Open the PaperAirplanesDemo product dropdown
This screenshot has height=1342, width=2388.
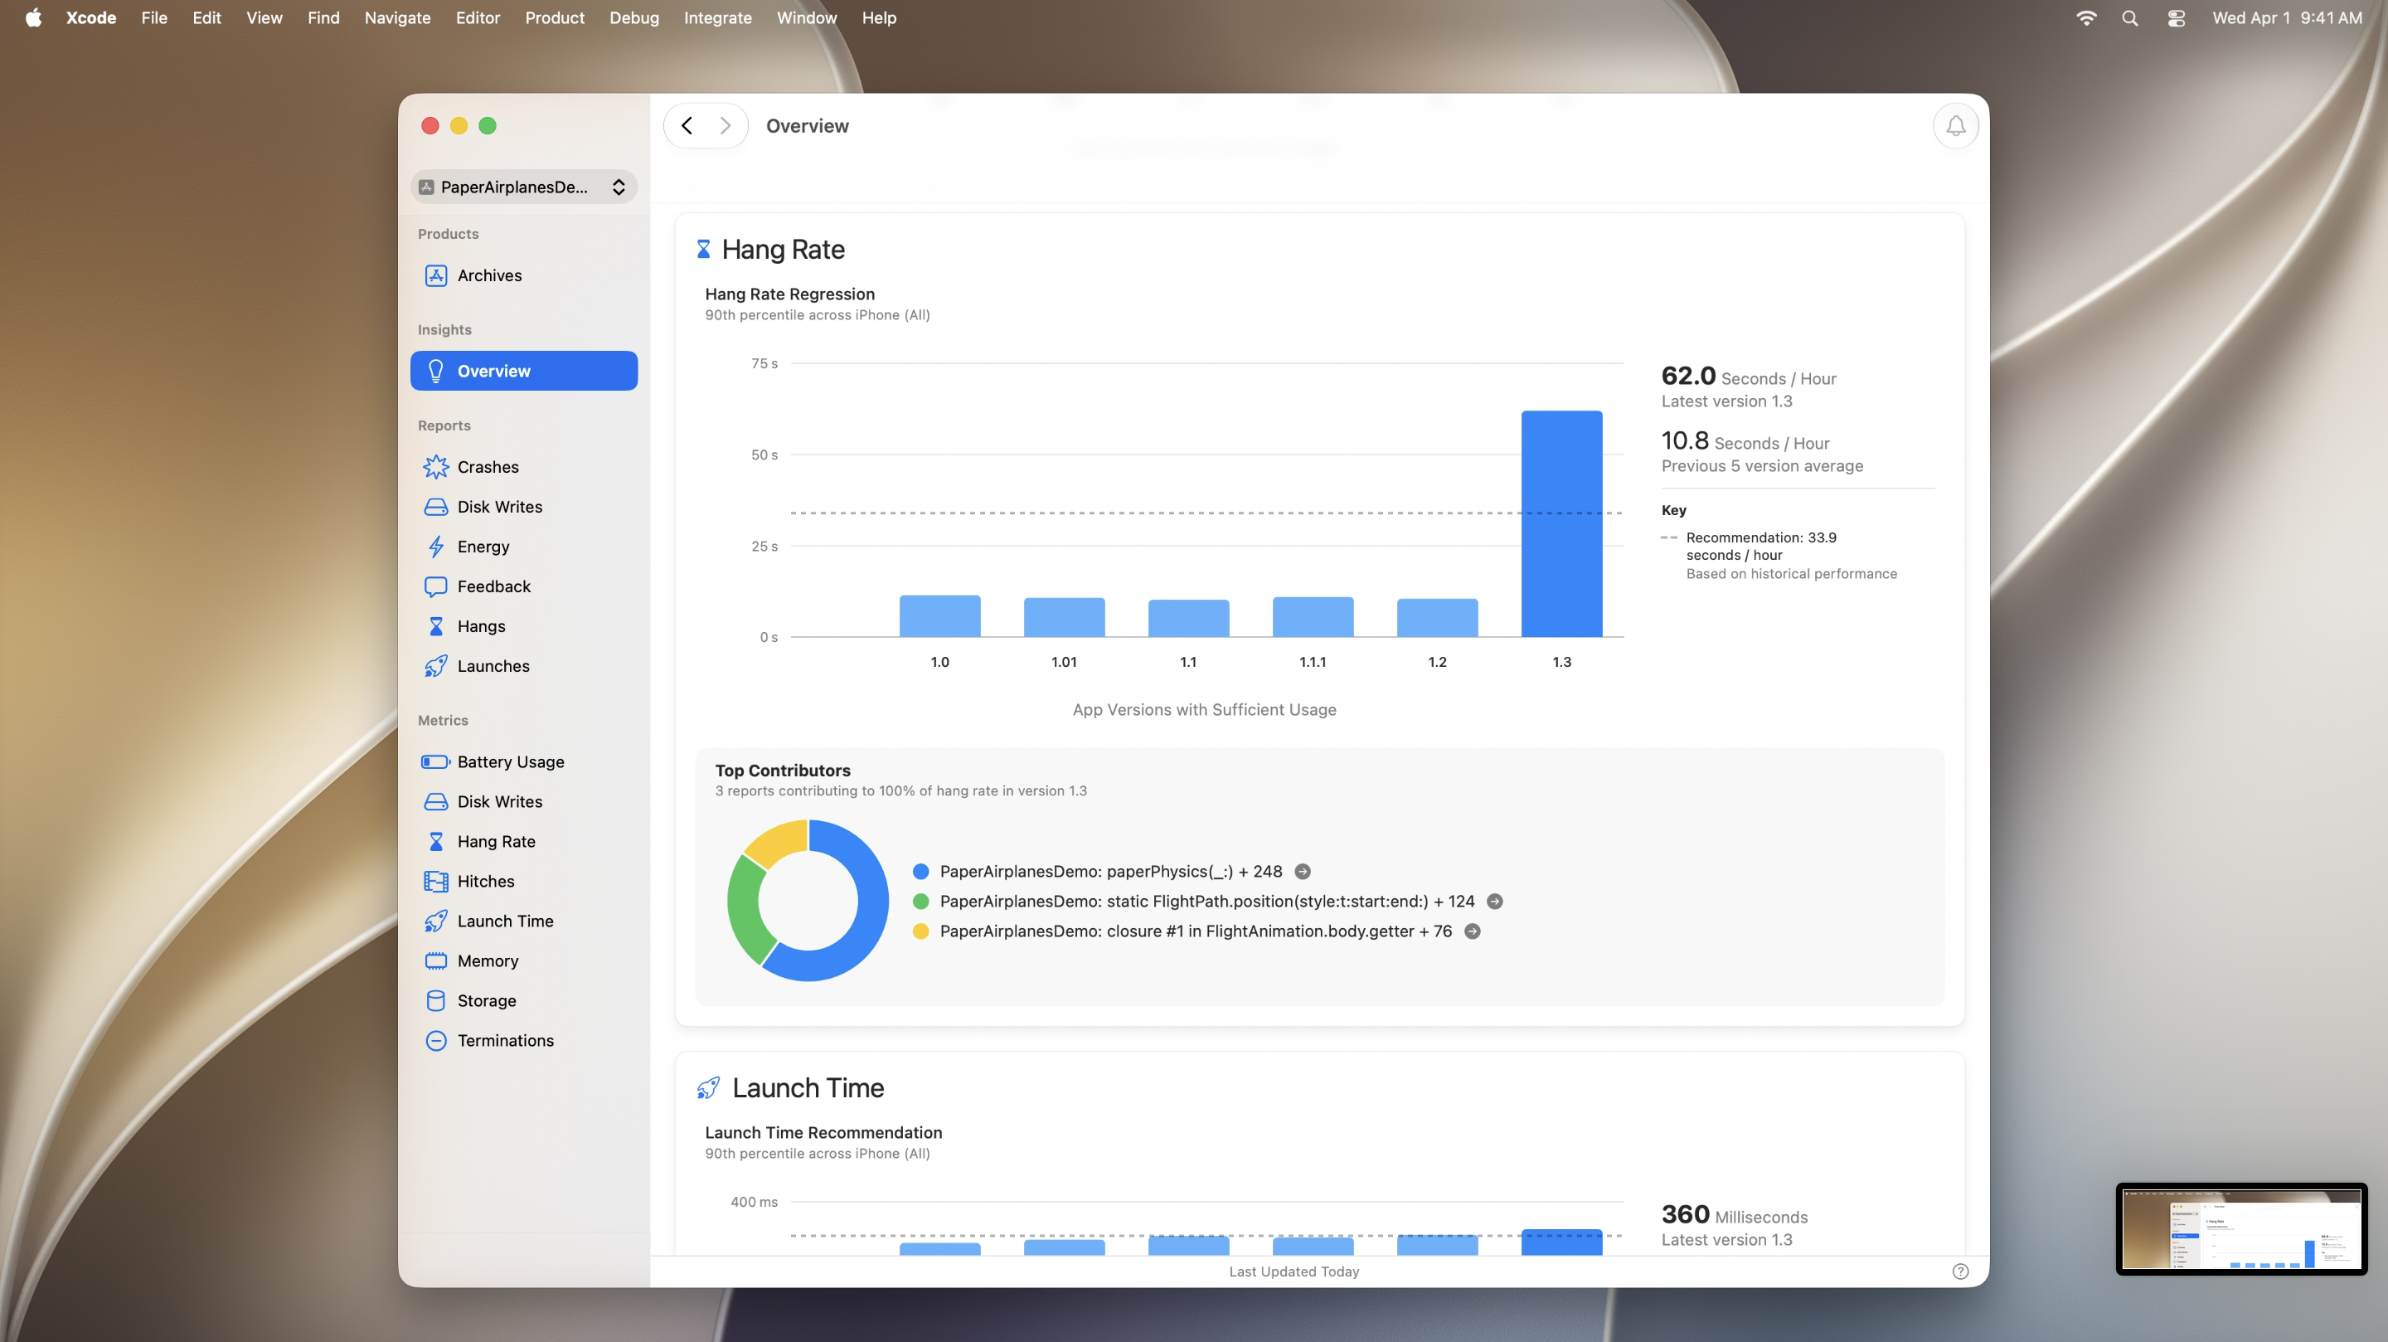[524, 187]
